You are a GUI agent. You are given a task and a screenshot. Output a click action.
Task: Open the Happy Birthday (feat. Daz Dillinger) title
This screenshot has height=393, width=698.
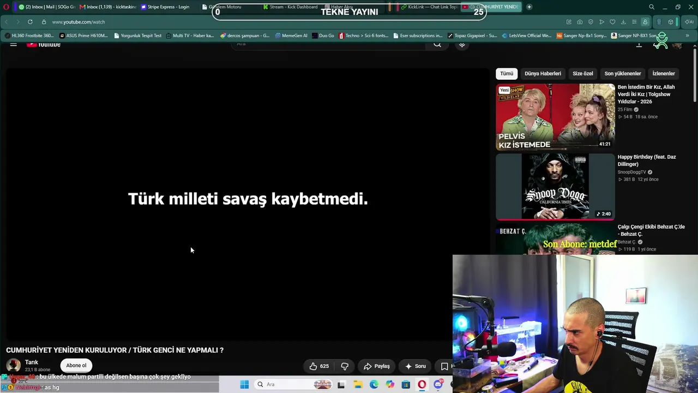647,160
